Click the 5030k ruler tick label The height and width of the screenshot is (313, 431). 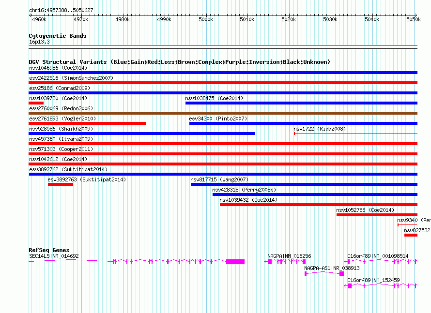pyautogui.click(x=330, y=19)
